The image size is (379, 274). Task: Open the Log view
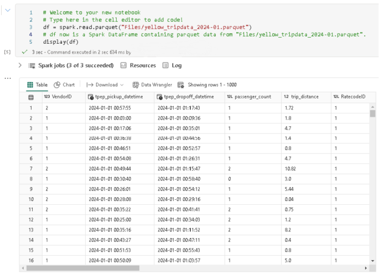[172, 65]
